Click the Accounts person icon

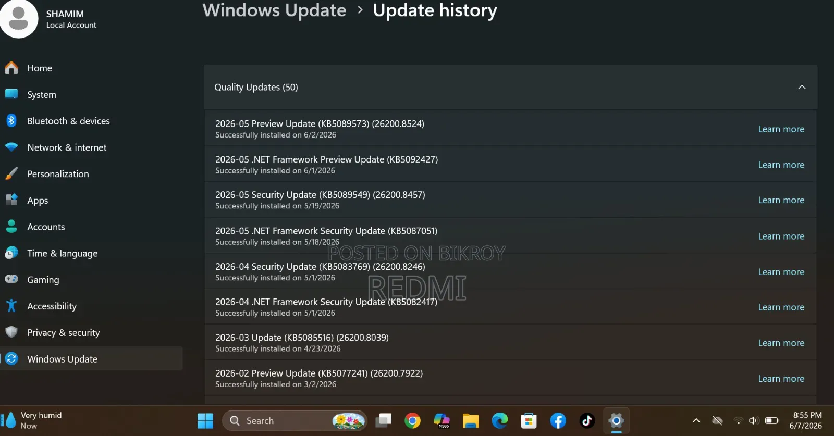click(x=11, y=227)
